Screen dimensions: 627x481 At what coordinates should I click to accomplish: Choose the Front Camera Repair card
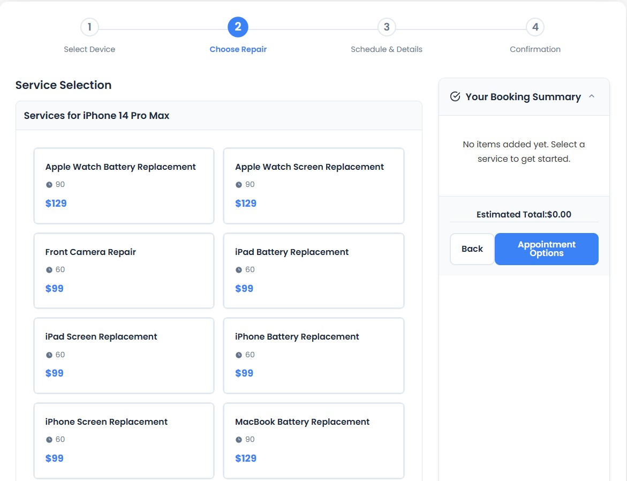coord(124,271)
